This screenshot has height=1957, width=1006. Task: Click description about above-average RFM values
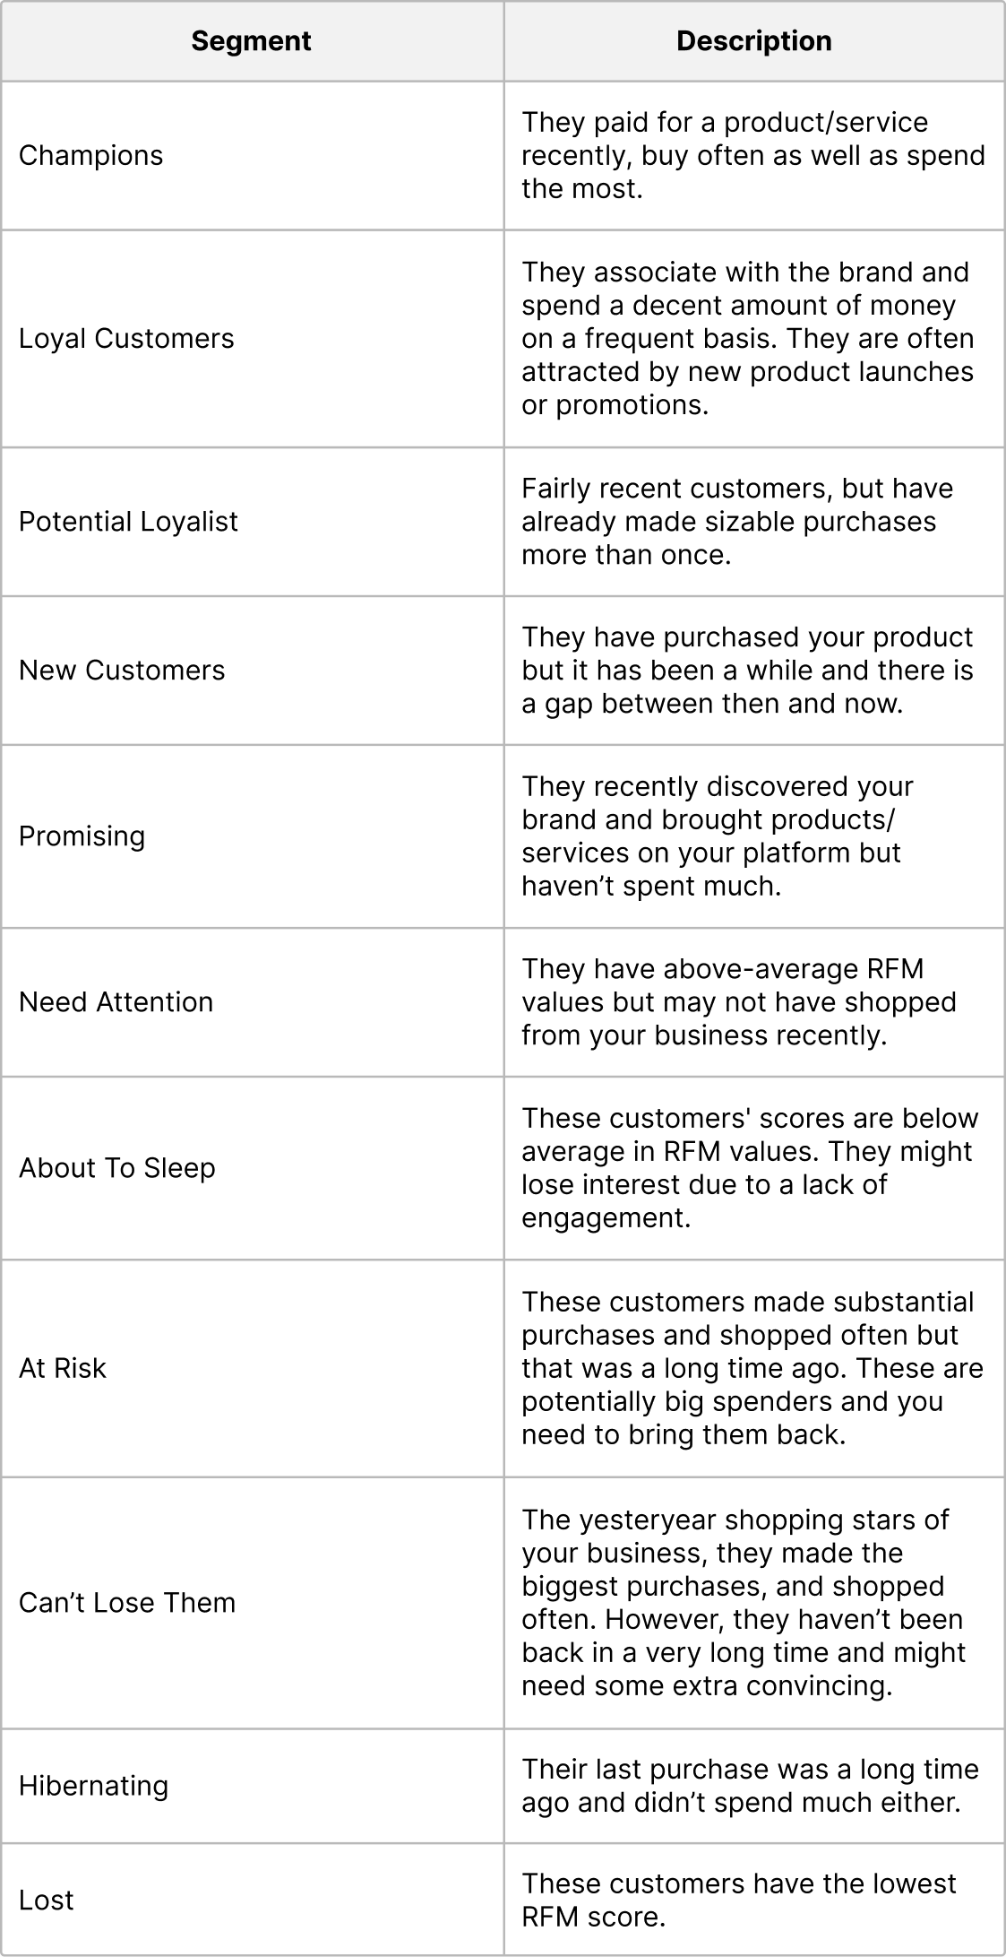pos(738,1002)
